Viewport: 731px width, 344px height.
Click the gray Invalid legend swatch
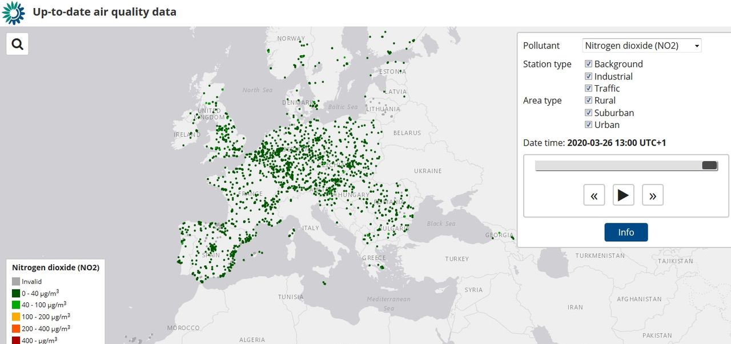16,281
